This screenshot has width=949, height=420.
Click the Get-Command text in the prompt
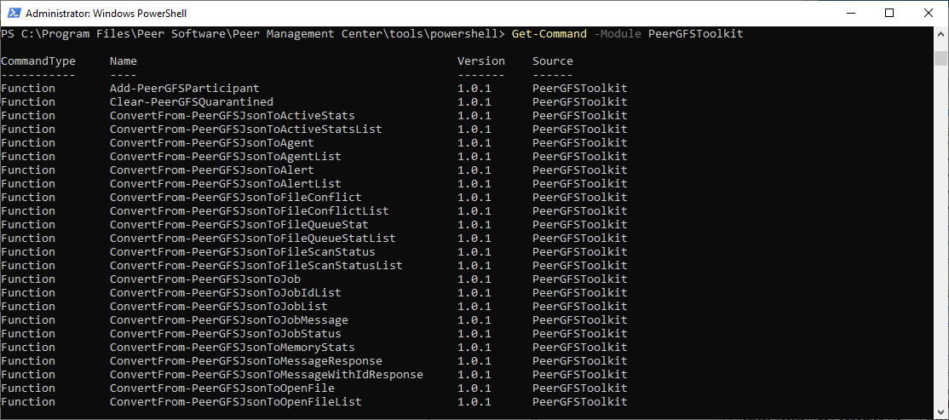click(x=549, y=34)
